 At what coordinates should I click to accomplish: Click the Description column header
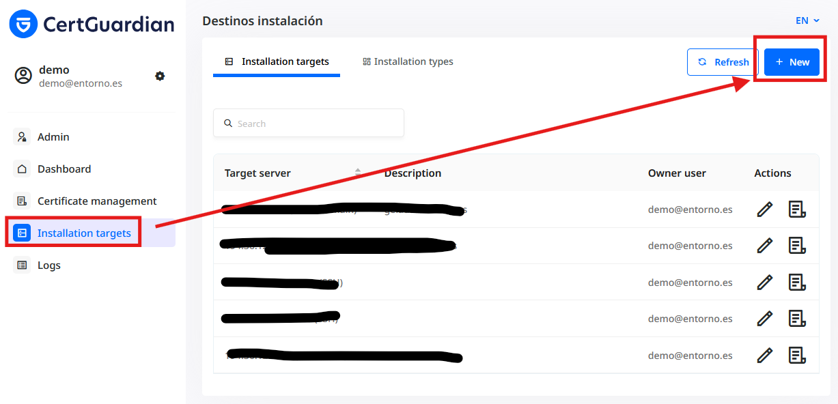413,173
